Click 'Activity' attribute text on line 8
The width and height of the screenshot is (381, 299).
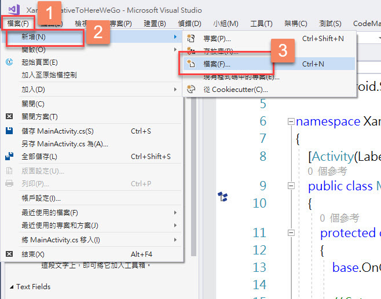333,157
